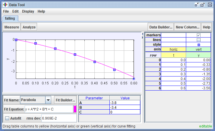Click y cell with value -0.33
This screenshot has width=215, height=131.
[x=199, y=64]
